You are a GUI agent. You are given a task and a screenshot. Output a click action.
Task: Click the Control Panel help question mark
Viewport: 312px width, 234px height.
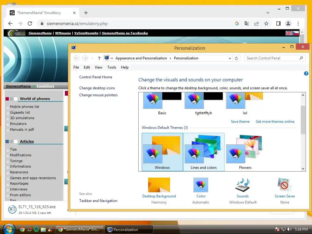pos(306,73)
